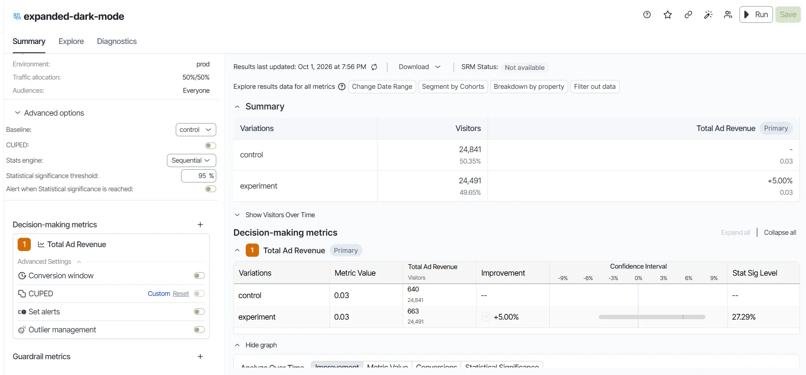
Task: Select the Summary tab
Action: coord(29,41)
